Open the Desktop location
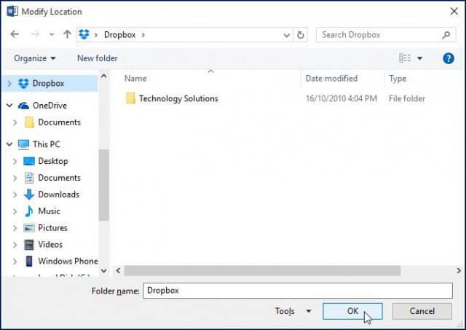Screen dimensions: 466x330 click(53, 161)
